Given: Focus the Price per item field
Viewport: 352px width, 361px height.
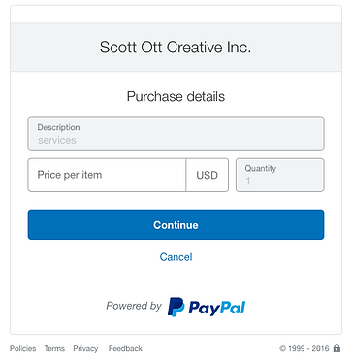Looking at the screenshot, I should click(107, 175).
